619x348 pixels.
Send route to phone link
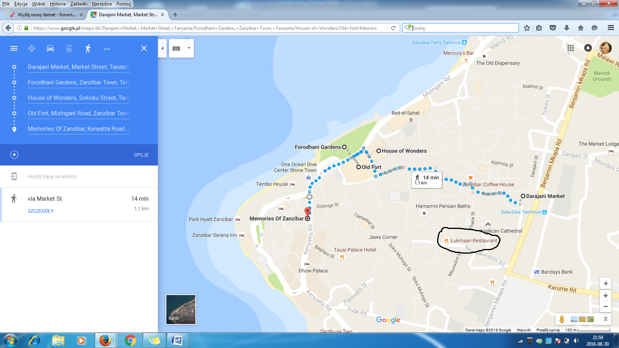52,176
